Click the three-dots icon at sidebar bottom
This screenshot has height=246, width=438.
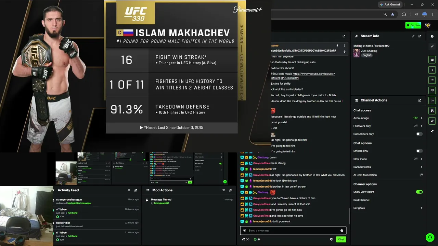coord(432,131)
